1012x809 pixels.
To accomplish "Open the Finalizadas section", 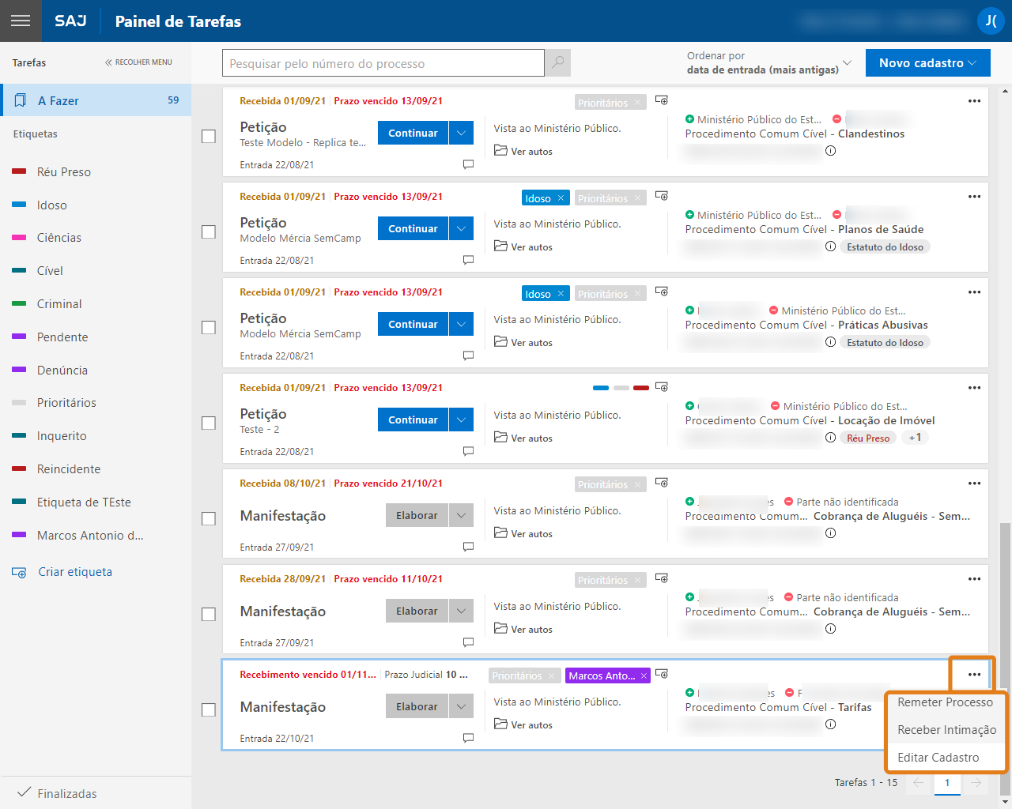I will click(57, 793).
